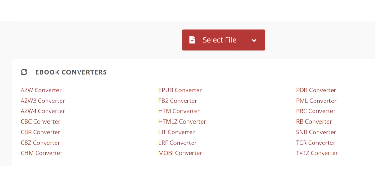375x187 pixels.
Task: Open the AZW Converter link
Action: (41, 90)
